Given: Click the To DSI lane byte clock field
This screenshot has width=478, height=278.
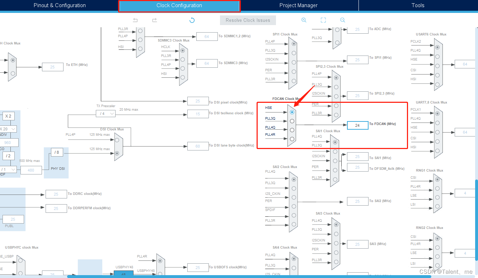Looking at the screenshot, I should [x=198, y=146].
